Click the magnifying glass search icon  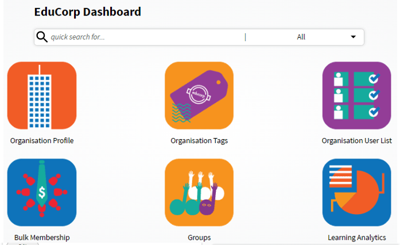coord(42,37)
